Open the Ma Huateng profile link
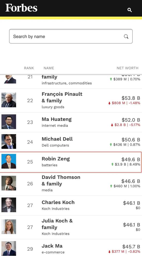This screenshot has width=142, height=256. coord(57,119)
